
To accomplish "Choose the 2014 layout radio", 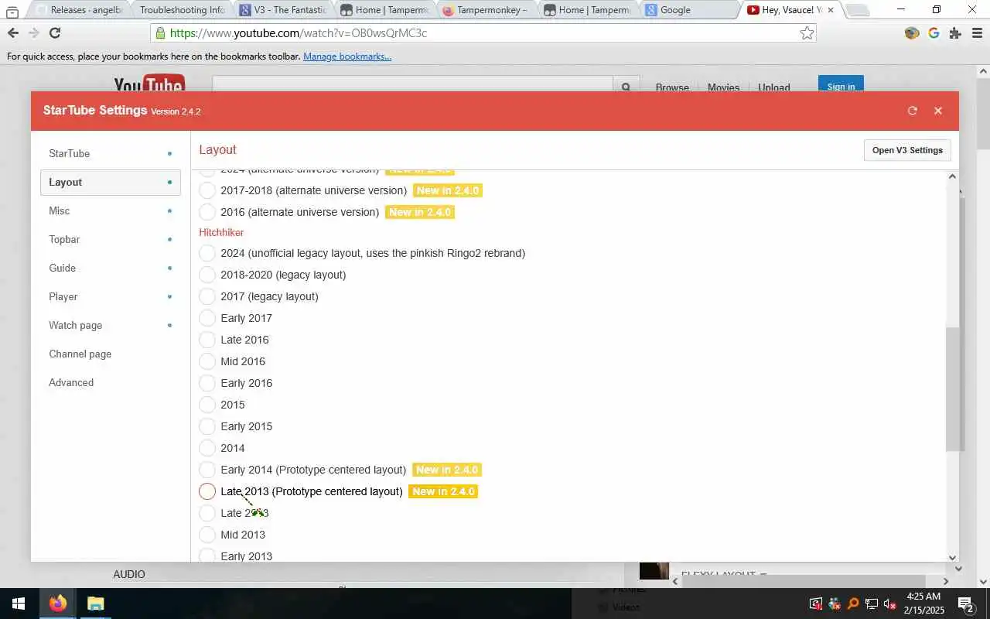I will pos(207,448).
